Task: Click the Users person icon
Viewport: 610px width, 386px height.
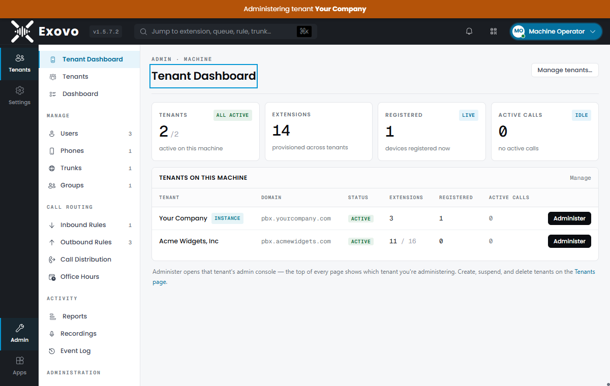Action: pyautogui.click(x=52, y=134)
